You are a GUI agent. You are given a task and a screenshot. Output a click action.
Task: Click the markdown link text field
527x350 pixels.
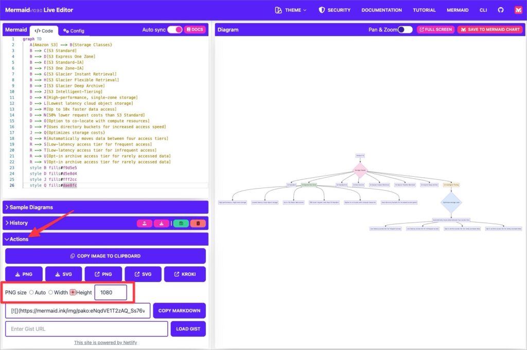(78, 311)
